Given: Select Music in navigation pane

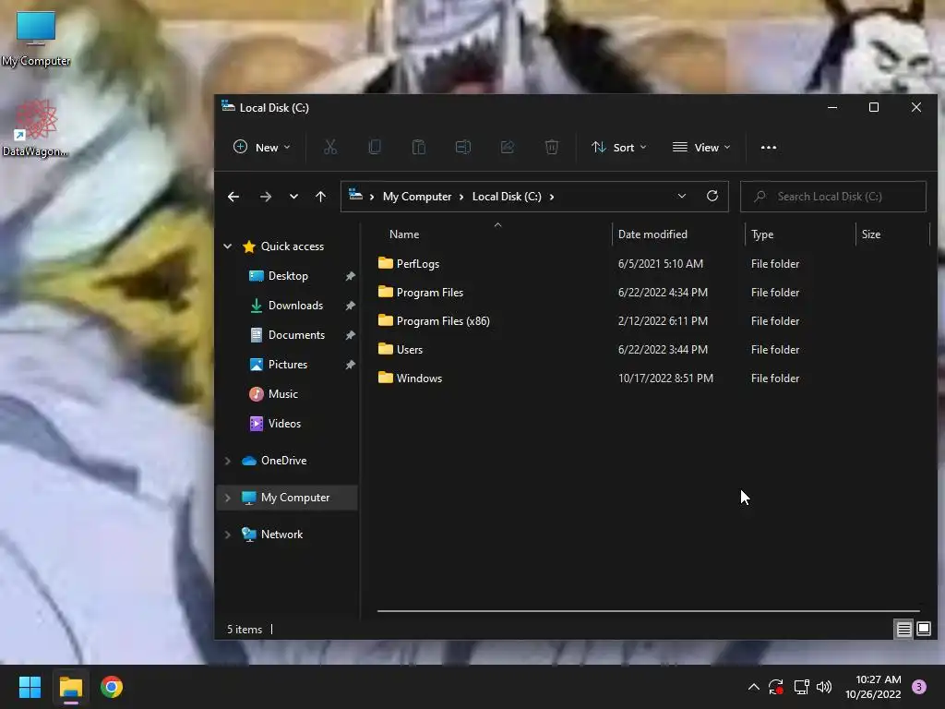Looking at the screenshot, I should pos(282,394).
